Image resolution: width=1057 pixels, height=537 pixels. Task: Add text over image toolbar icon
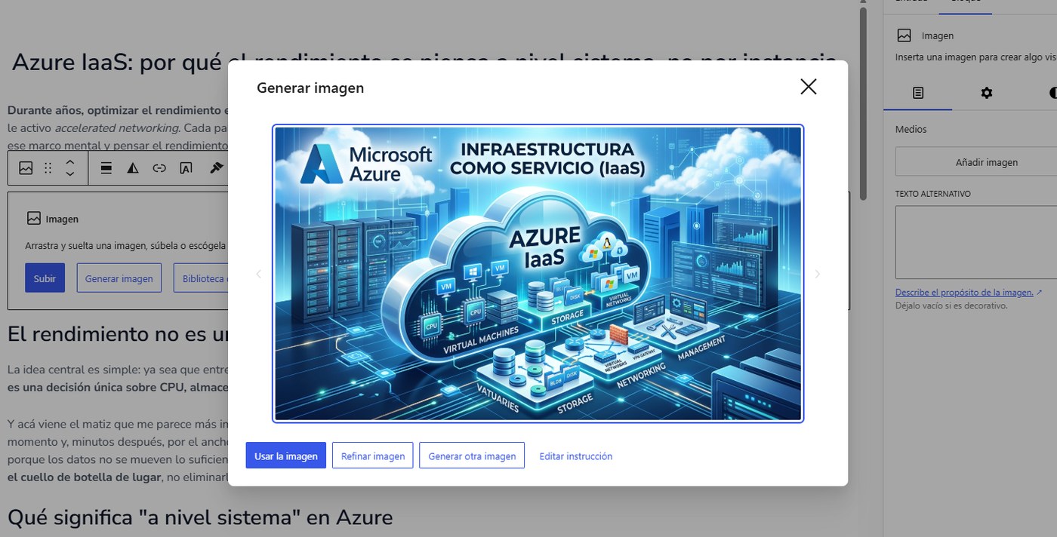pos(186,168)
